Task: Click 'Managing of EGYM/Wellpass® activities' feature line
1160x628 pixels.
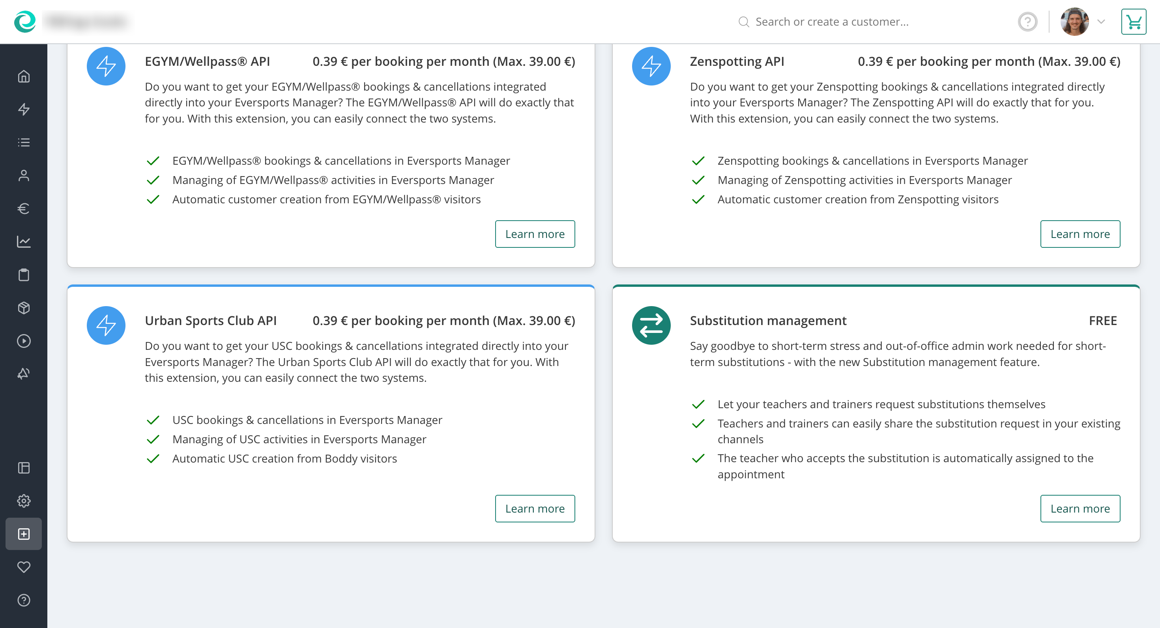Action: click(333, 180)
